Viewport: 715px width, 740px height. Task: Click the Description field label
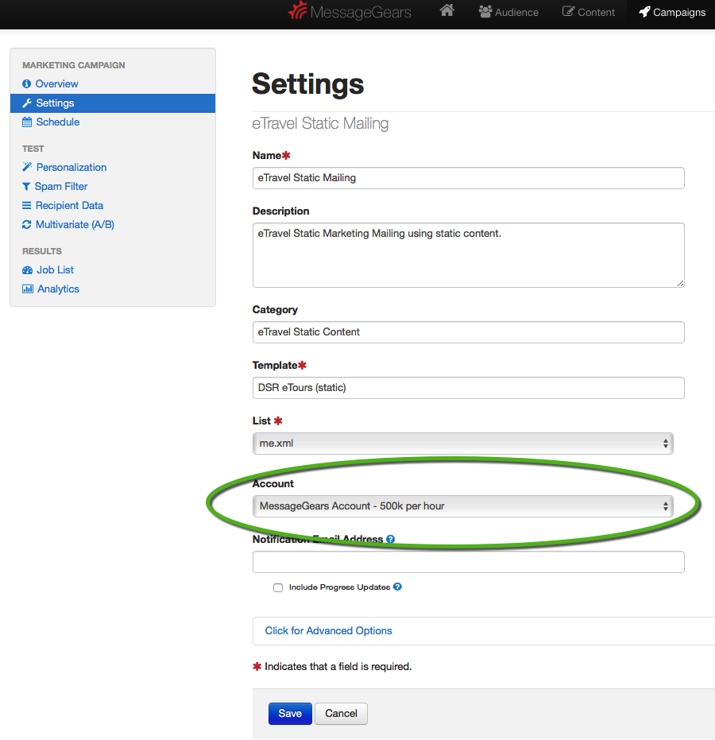(280, 211)
